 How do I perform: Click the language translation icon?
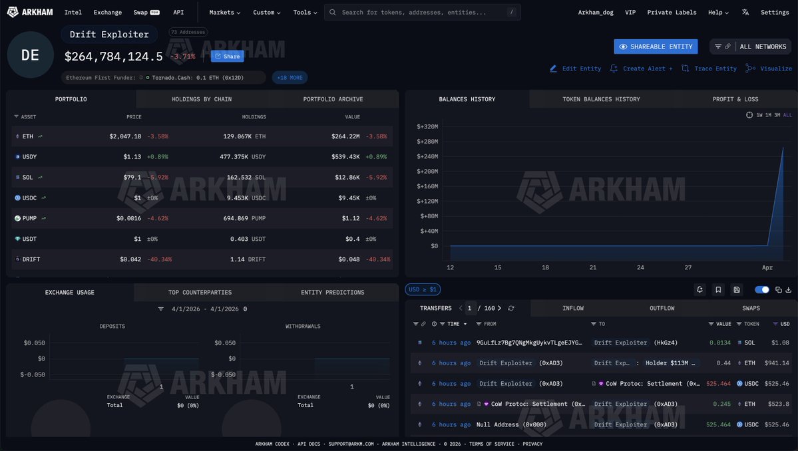pos(745,12)
